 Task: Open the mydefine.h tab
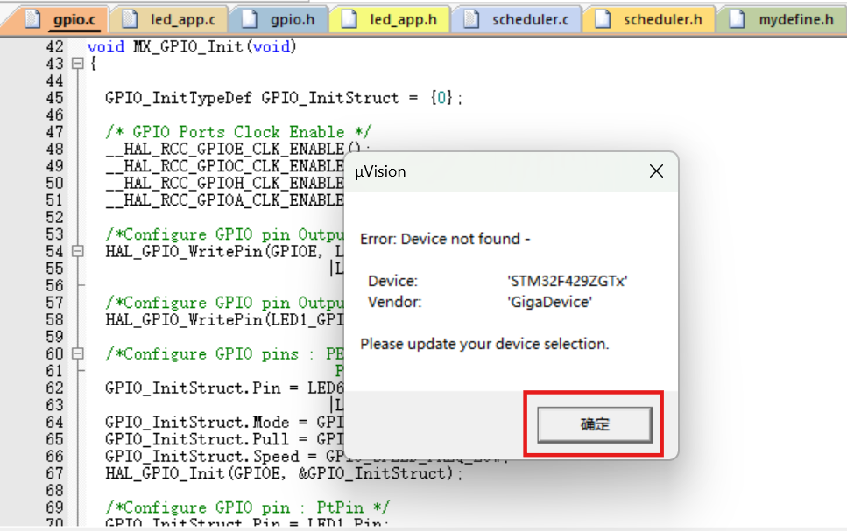coord(782,20)
